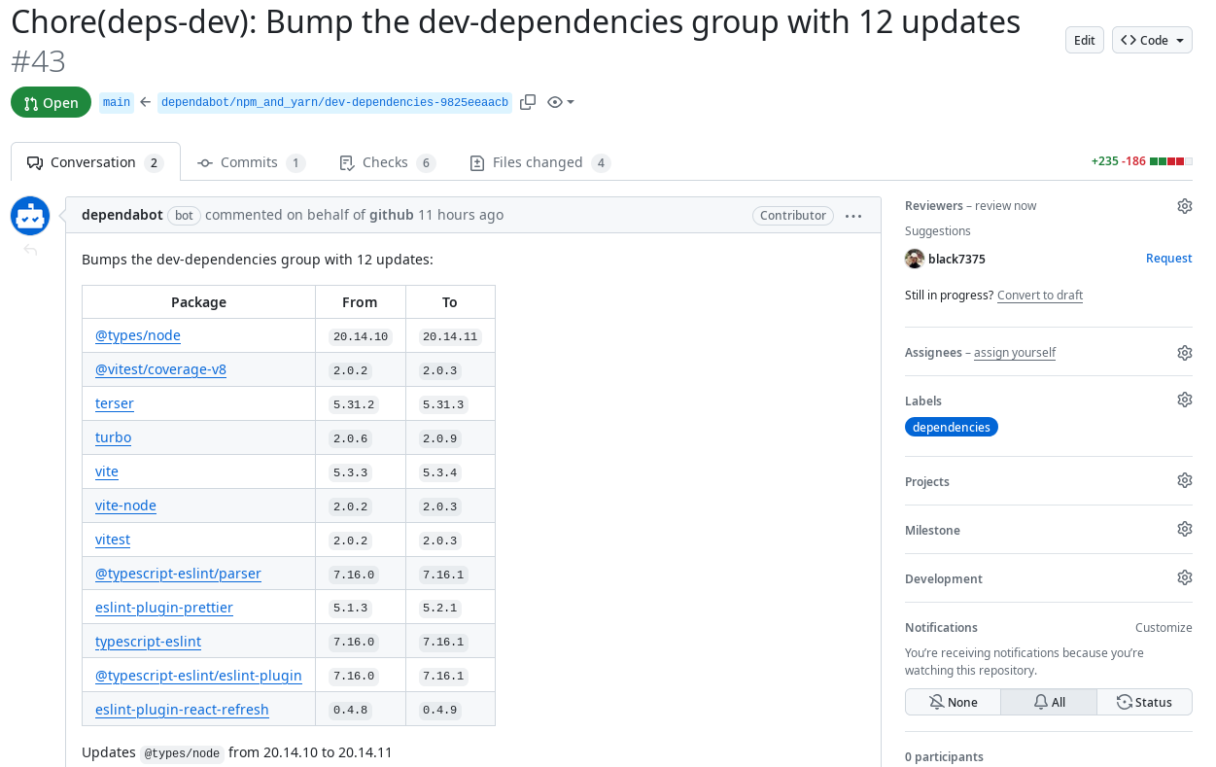
Task: Request review from black7375
Action: click(1168, 259)
